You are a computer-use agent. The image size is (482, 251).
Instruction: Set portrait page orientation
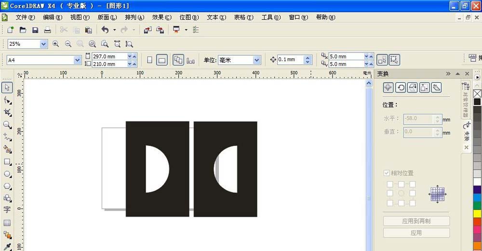pyautogui.click(x=149, y=60)
